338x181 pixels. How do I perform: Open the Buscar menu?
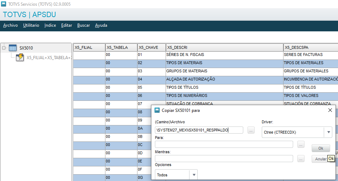pos(83,25)
